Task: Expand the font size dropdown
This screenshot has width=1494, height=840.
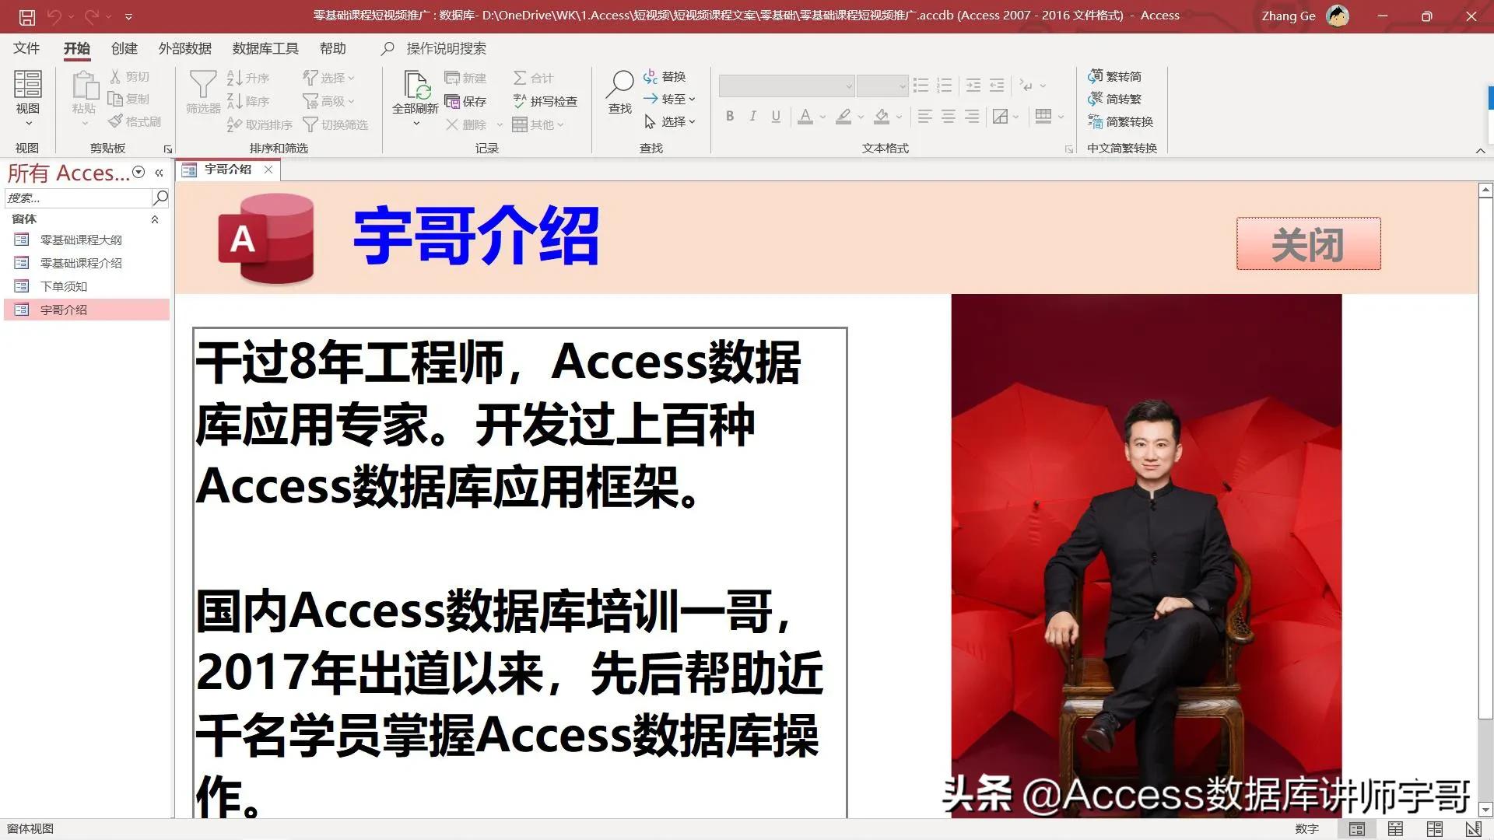Action: click(903, 86)
